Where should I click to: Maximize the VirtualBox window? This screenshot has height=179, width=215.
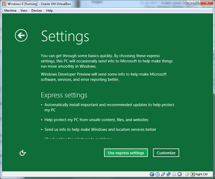(x=197, y=3)
